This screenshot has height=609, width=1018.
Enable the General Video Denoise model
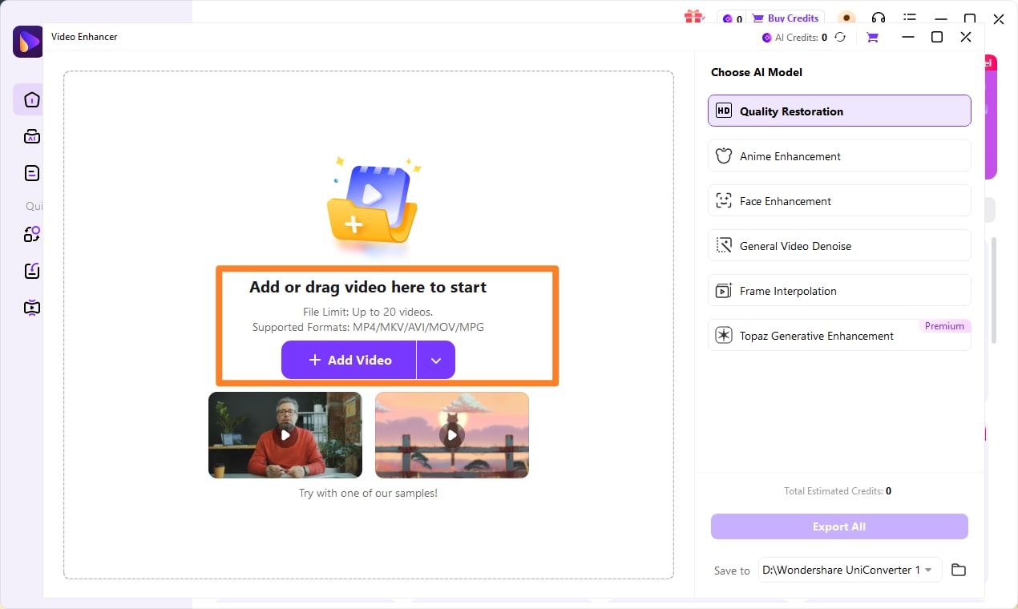[838, 245]
